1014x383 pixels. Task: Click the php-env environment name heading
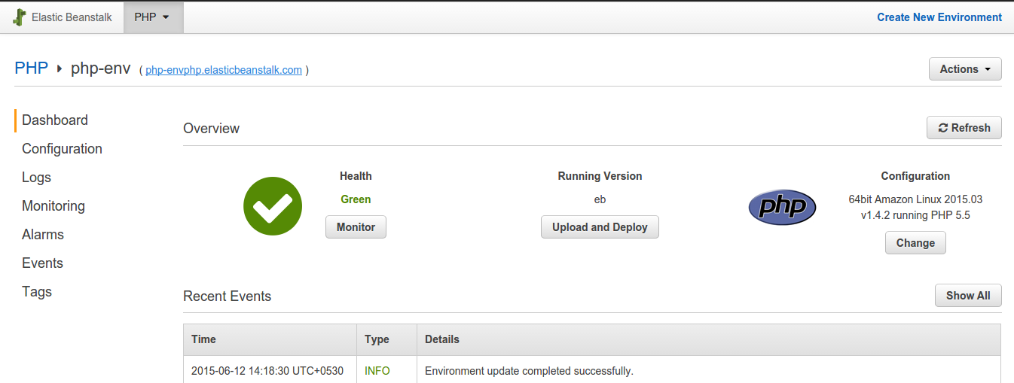(101, 68)
